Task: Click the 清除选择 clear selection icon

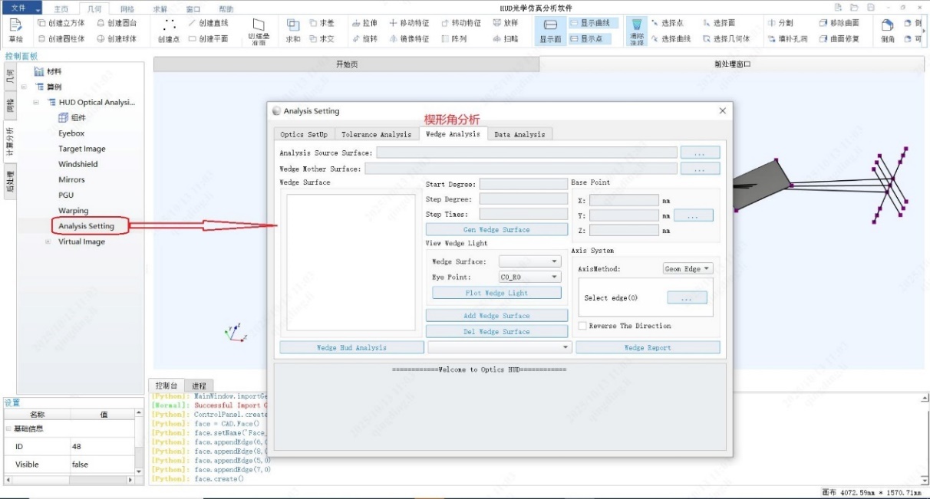Action: tap(636, 30)
